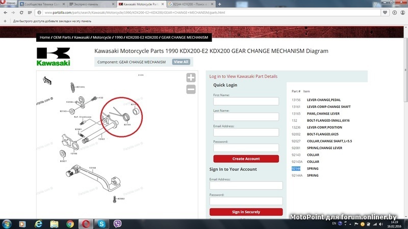Launch Internet Explorer from taskbar

38,224
